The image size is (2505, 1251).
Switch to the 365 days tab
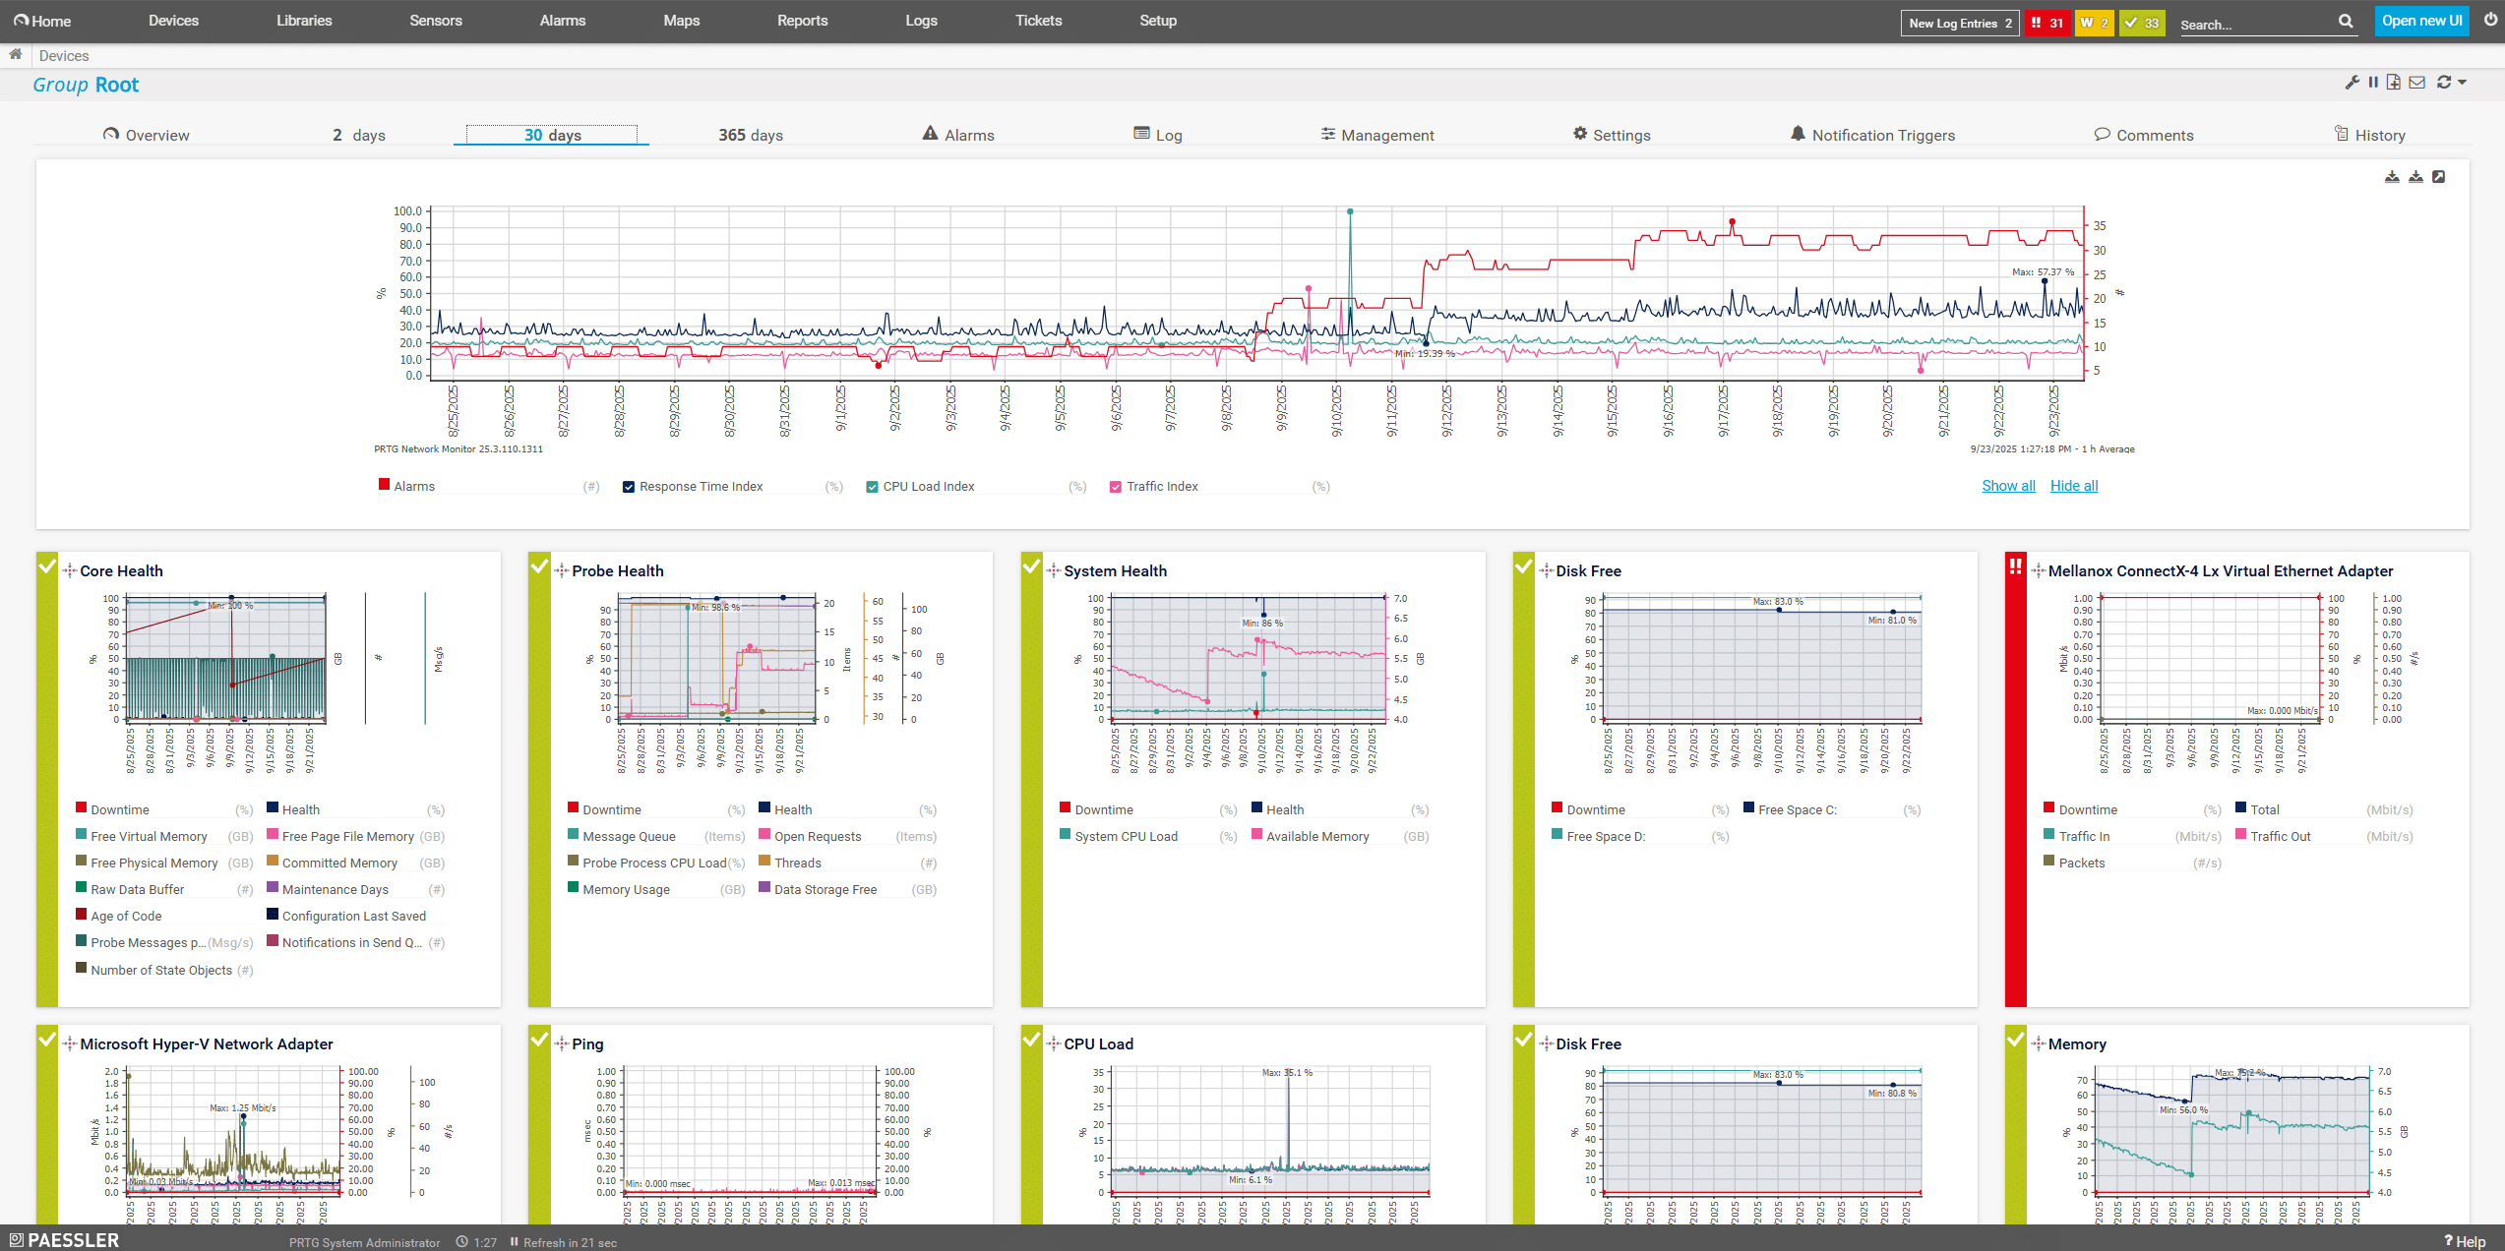(x=750, y=136)
